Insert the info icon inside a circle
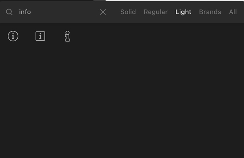Screen dimensions: 244x158 coord(13,36)
